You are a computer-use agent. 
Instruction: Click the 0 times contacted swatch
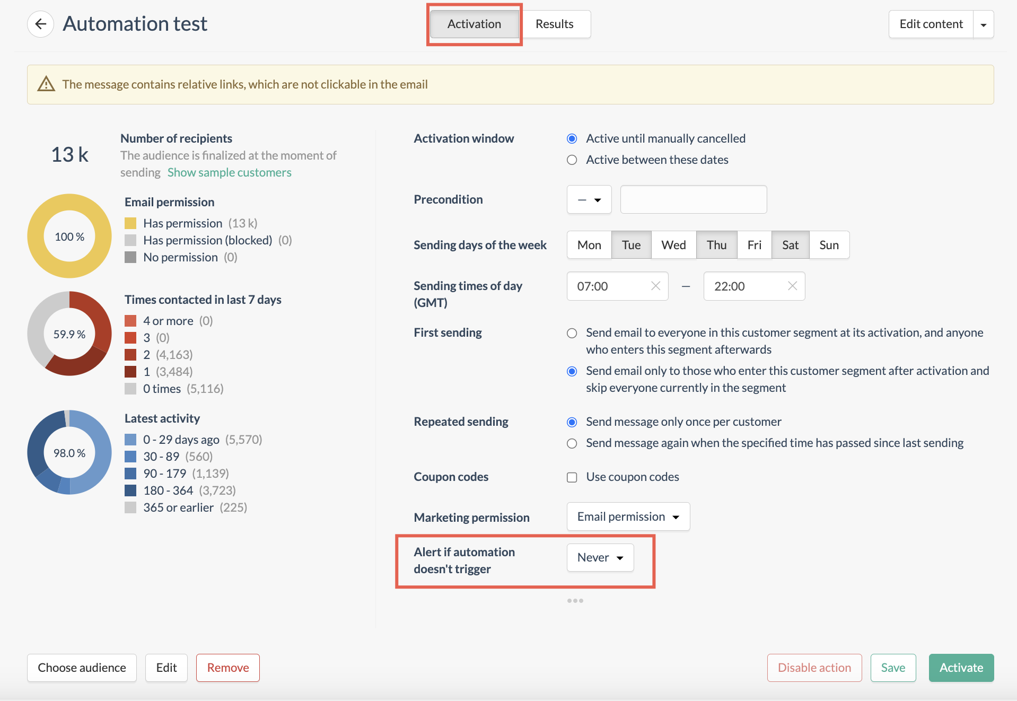pyautogui.click(x=130, y=389)
